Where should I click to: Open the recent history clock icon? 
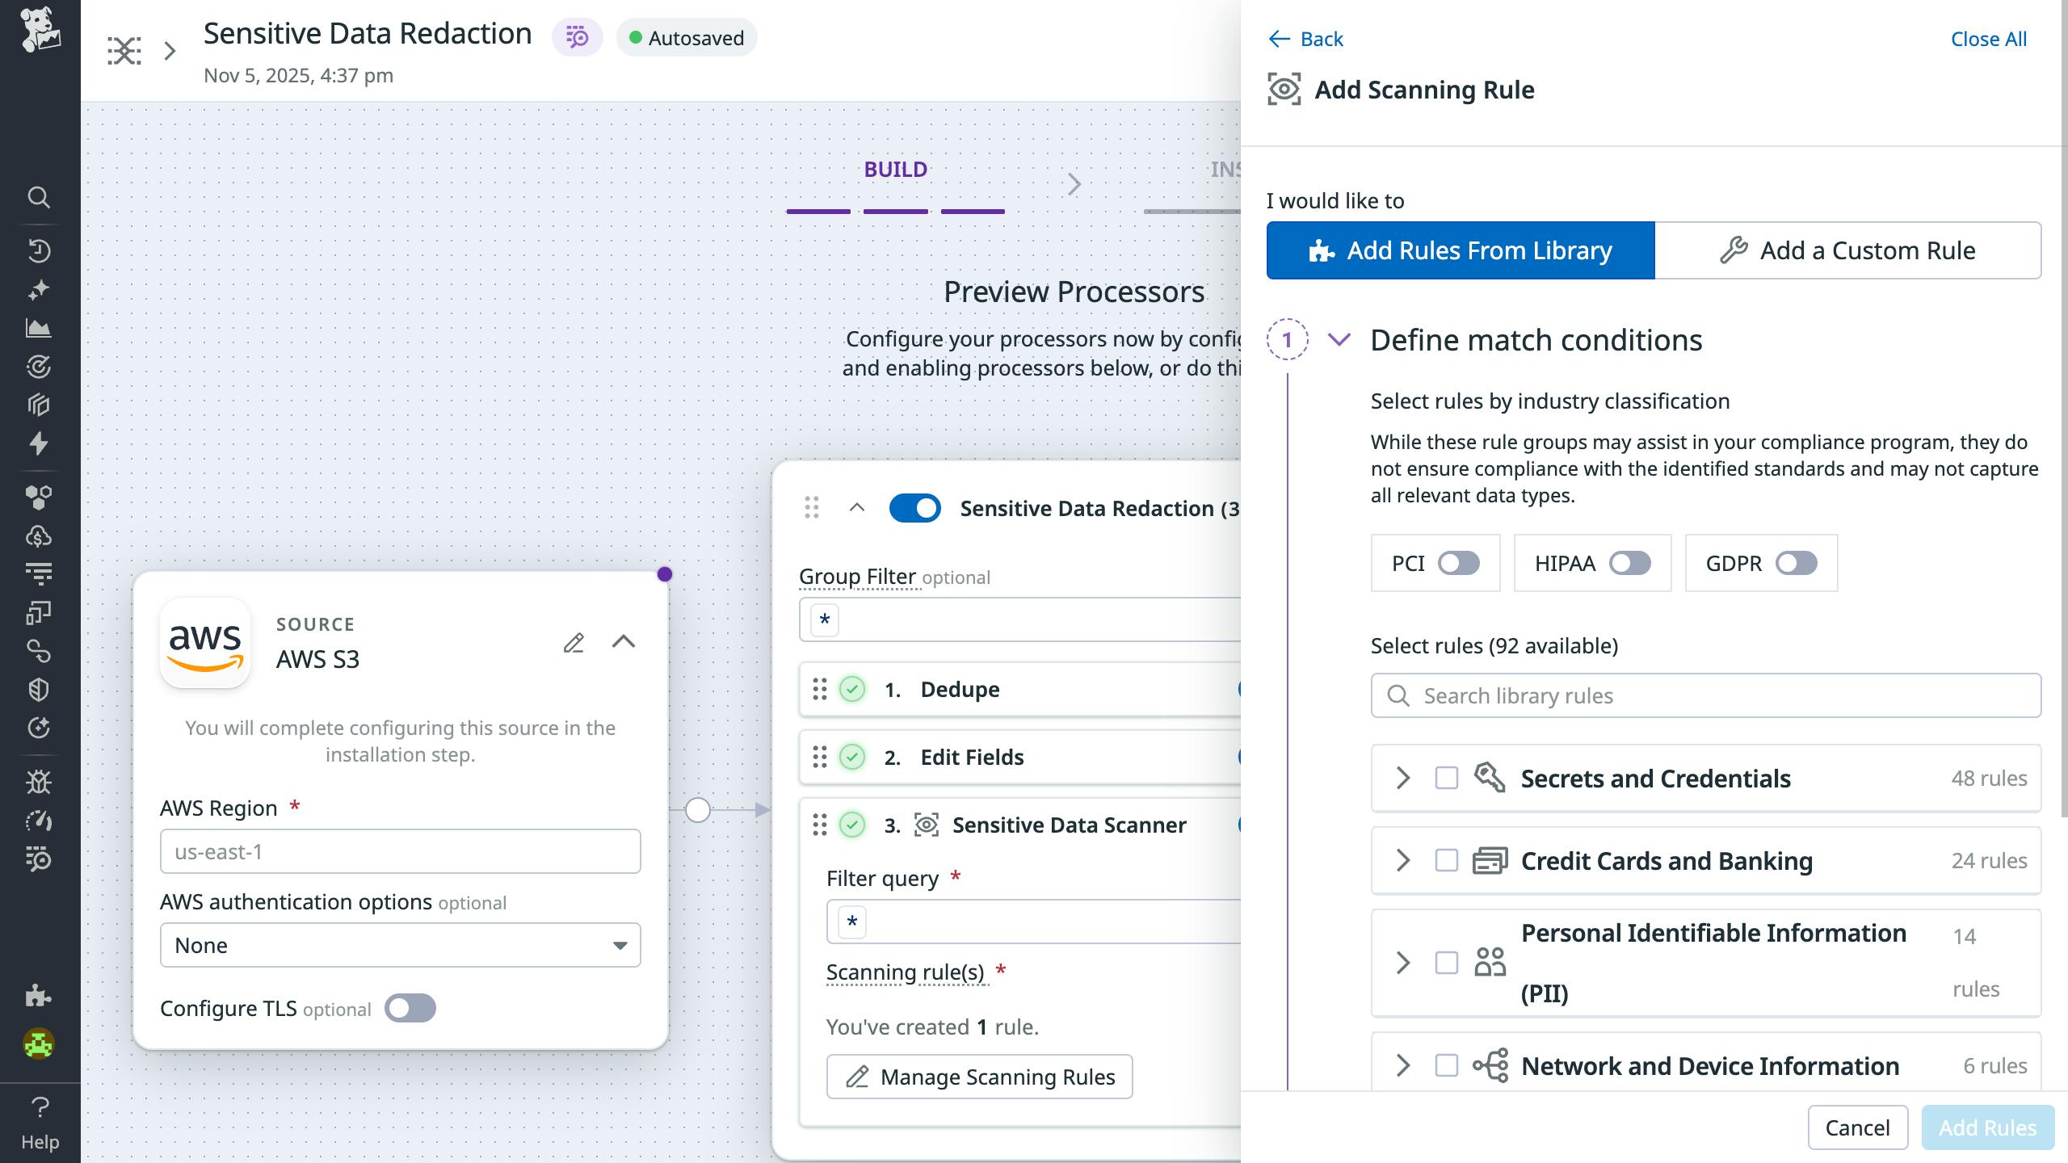point(40,249)
